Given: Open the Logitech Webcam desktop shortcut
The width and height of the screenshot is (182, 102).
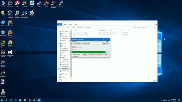Looking at the screenshot, I should (17, 14).
